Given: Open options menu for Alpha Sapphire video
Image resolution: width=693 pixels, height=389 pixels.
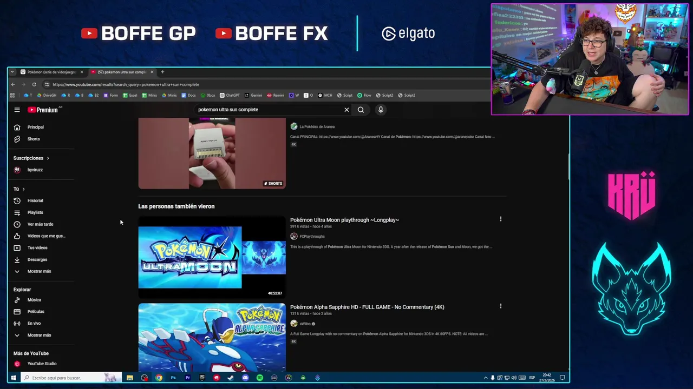Looking at the screenshot, I should point(500,306).
